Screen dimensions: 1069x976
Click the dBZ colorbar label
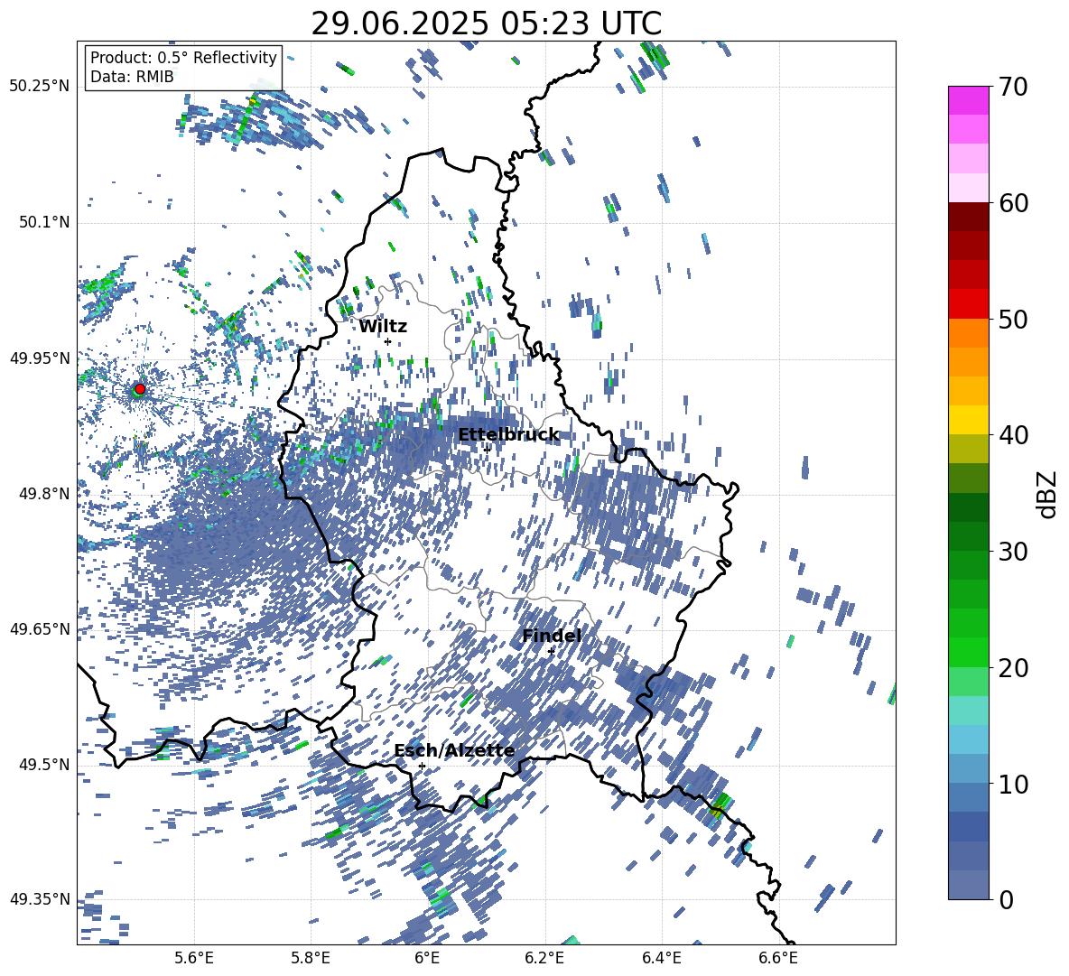tap(1048, 494)
